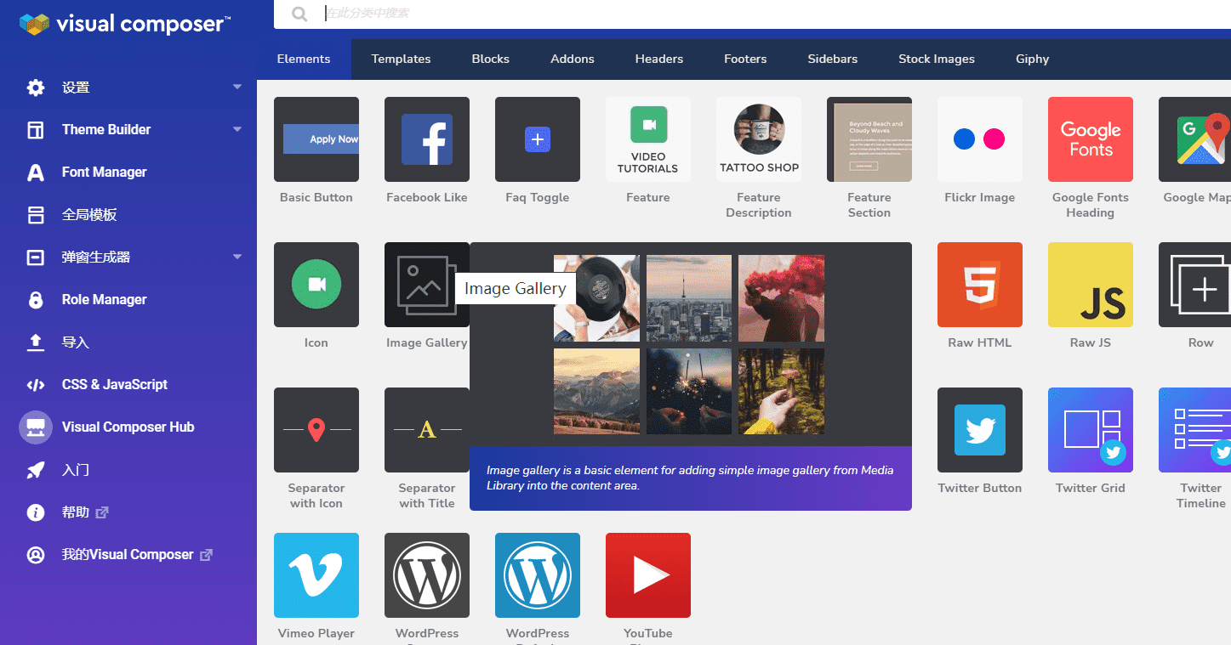The image size is (1231, 645).
Task: Click the search magnifier icon
Action: [x=299, y=14]
